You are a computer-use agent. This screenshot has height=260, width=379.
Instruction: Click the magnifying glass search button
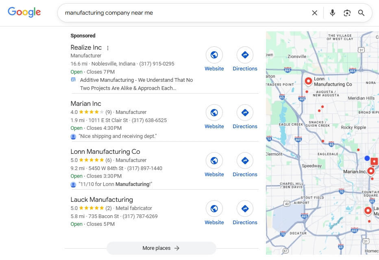pyautogui.click(x=361, y=13)
